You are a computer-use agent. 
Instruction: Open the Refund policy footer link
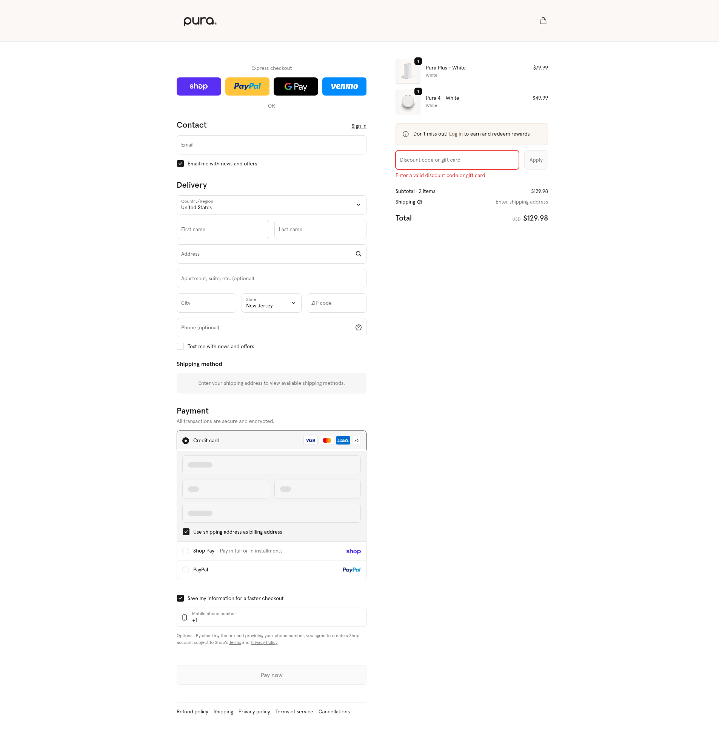192,711
